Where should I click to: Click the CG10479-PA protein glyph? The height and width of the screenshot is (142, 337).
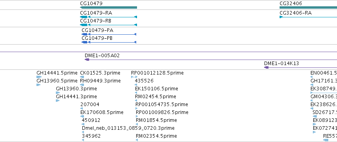(x=109, y=34)
